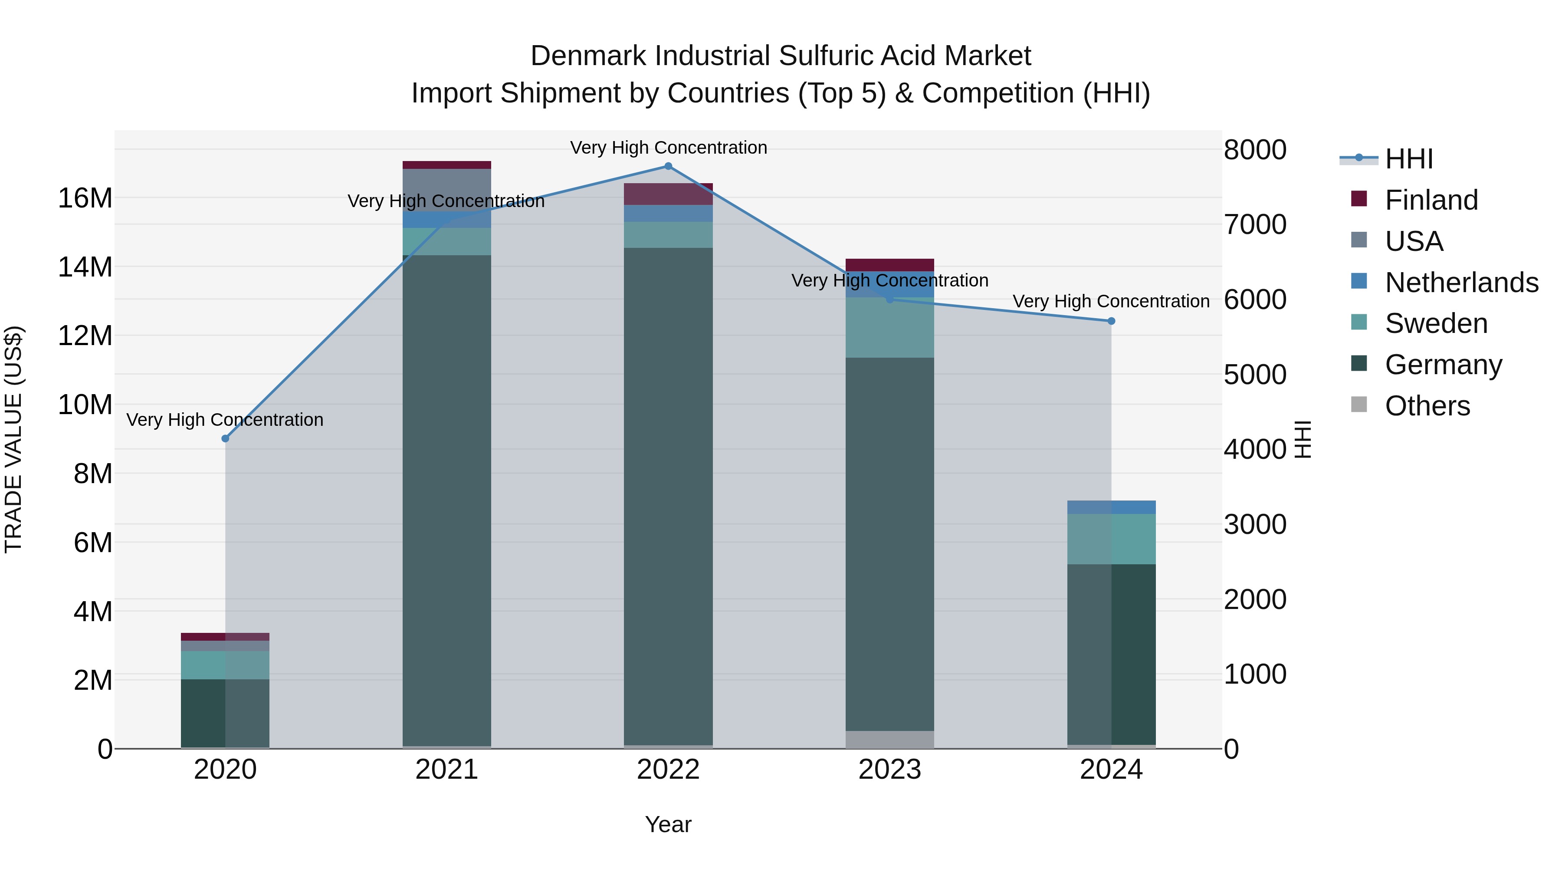Click the 'Very High Concentration' annotation above 2020
This screenshot has width=1562, height=879.
(x=225, y=420)
